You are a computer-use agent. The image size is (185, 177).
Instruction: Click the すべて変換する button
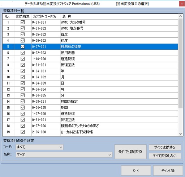(x=165, y=147)
